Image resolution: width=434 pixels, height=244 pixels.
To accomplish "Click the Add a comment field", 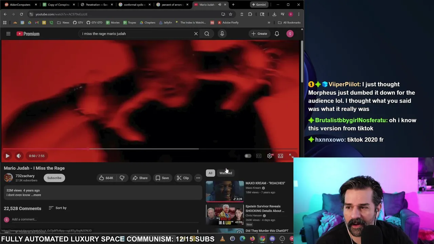I will coord(105,219).
